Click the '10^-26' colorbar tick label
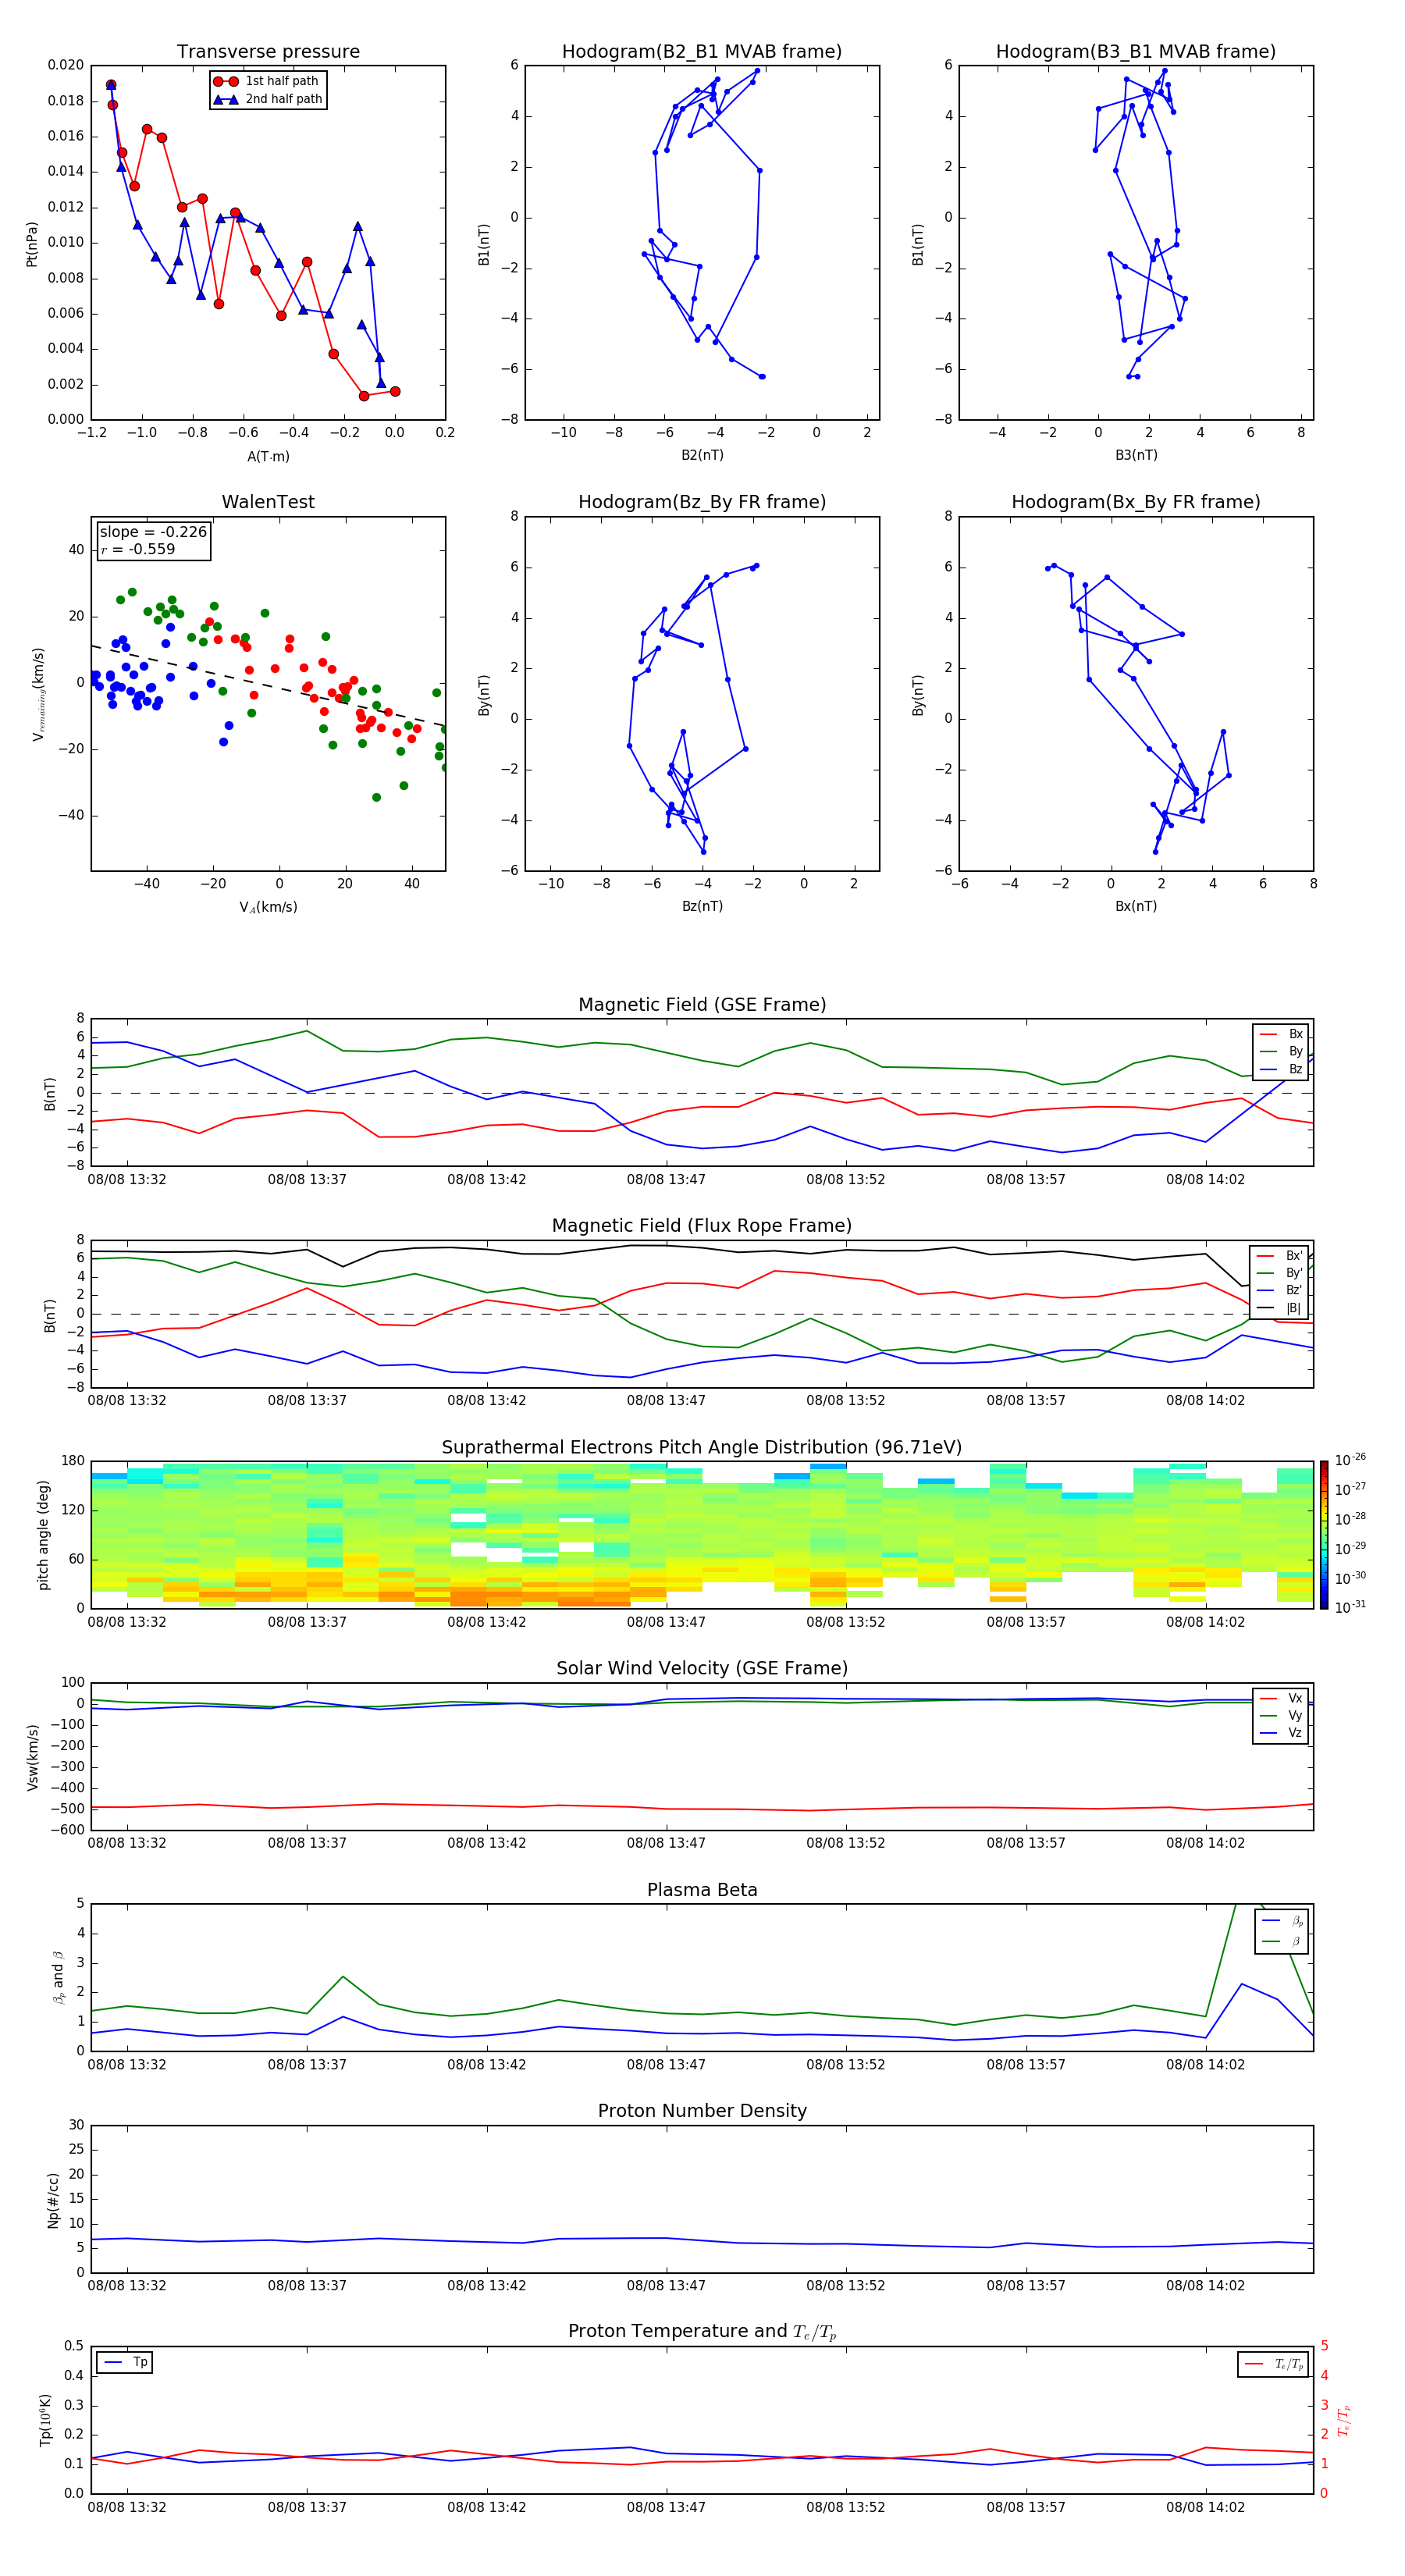Image resolution: width=1405 pixels, height=2576 pixels. pyautogui.click(x=1350, y=1460)
